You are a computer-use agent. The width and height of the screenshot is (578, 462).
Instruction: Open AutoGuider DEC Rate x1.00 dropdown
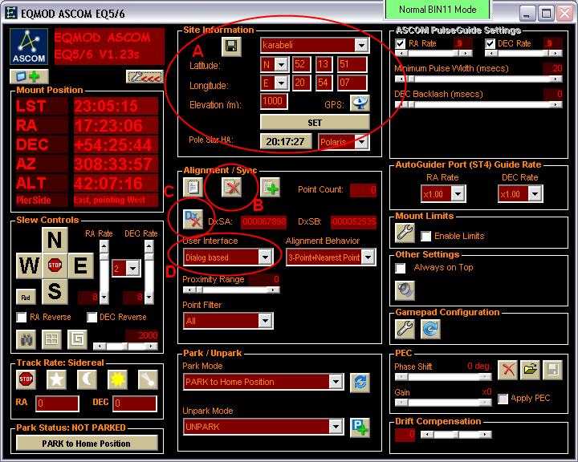535,194
